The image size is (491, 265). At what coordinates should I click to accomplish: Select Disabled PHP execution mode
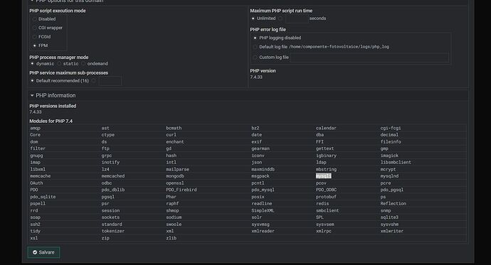point(34,19)
